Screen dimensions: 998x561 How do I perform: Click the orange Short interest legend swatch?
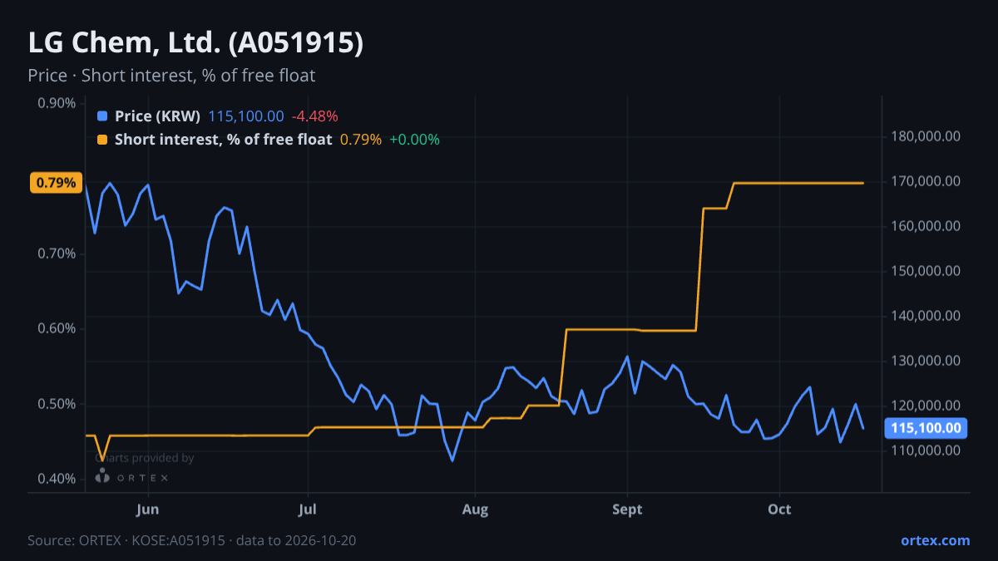pos(102,140)
